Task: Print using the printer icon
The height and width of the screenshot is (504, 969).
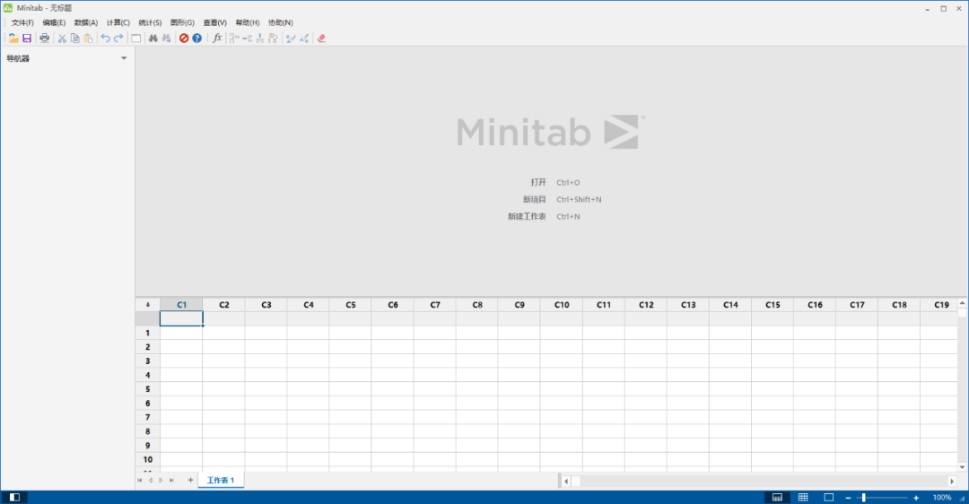Action: point(45,39)
